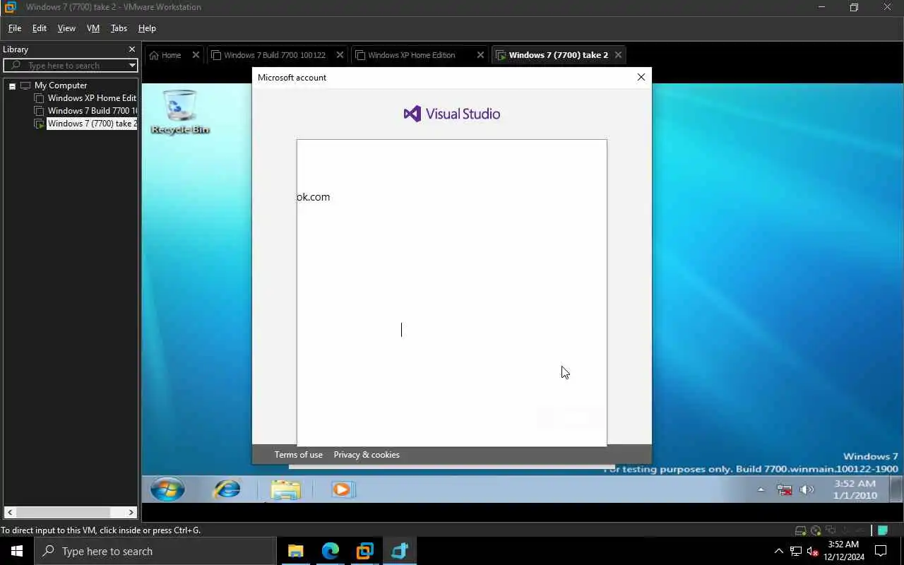Switch to Windows 7 Build 7700 100122 tab
Screen dimensions: 904x565
[x=275, y=55]
